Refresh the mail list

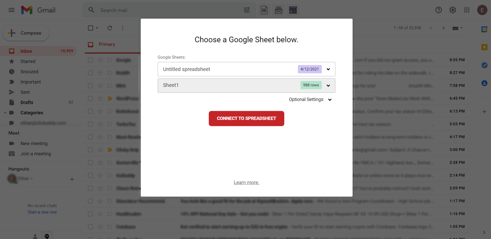(110, 28)
